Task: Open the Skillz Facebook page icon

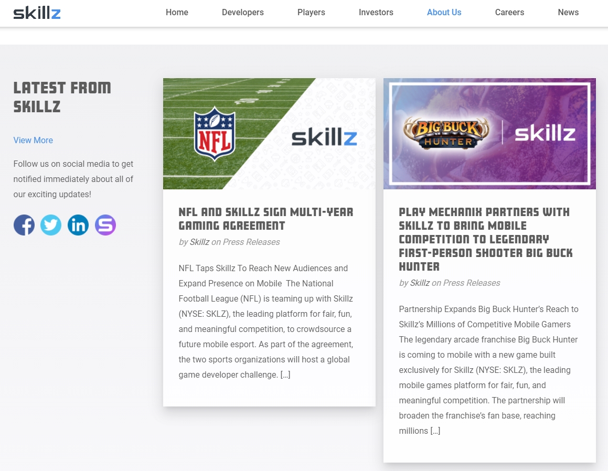Action: [x=24, y=225]
